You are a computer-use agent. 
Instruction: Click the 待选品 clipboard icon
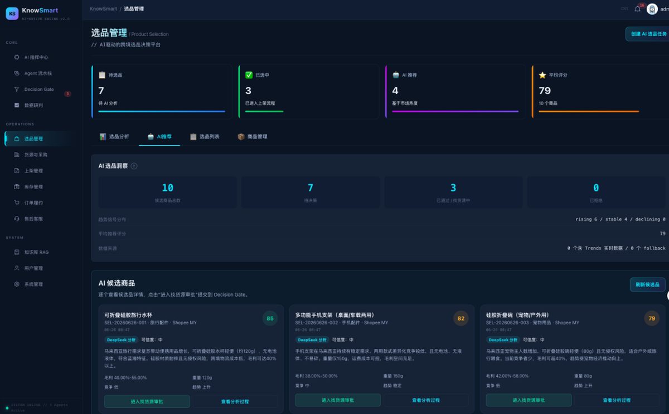tap(102, 75)
